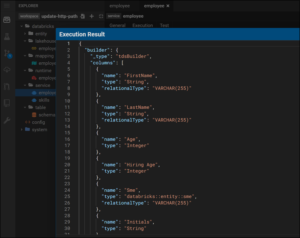
Task: Open the wrench settings icon
Action: tap(7, 120)
